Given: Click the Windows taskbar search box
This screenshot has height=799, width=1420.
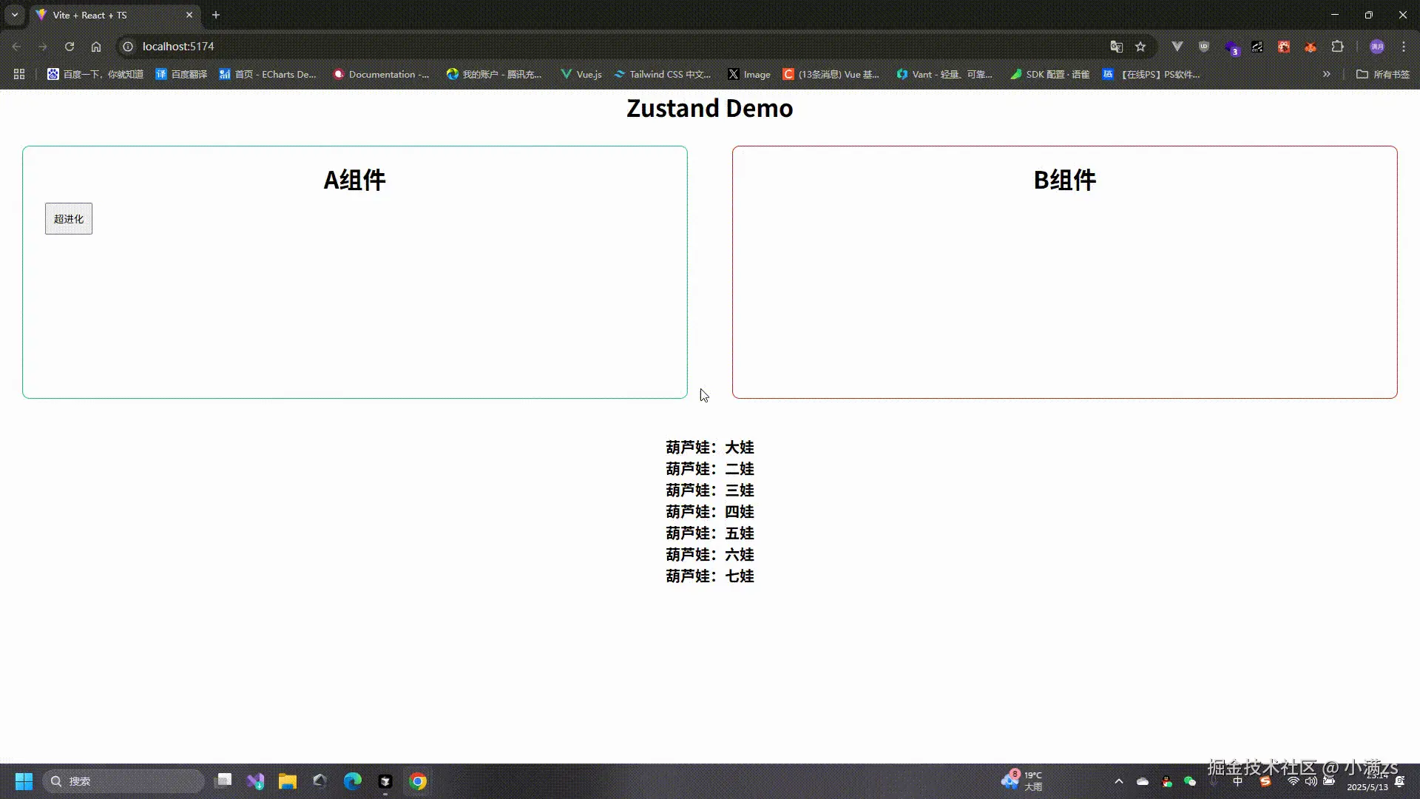Looking at the screenshot, I should (x=124, y=781).
